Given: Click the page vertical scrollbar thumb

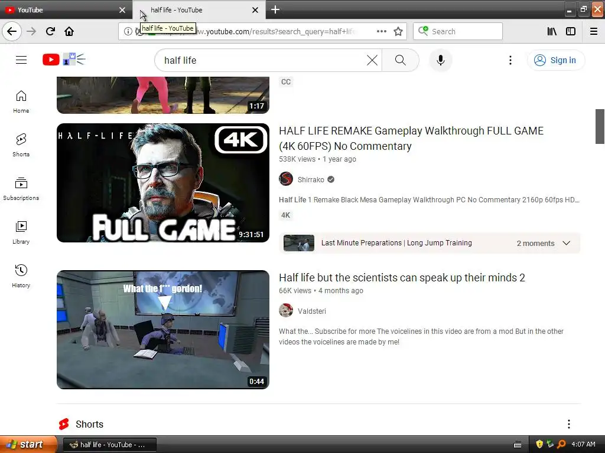Looking at the screenshot, I should point(600,126).
